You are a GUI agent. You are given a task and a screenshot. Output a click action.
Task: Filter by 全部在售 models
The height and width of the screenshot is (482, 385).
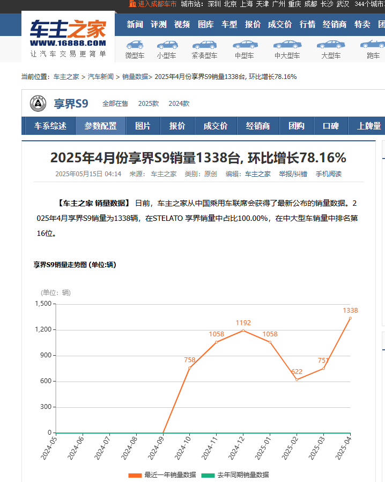(x=115, y=104)
